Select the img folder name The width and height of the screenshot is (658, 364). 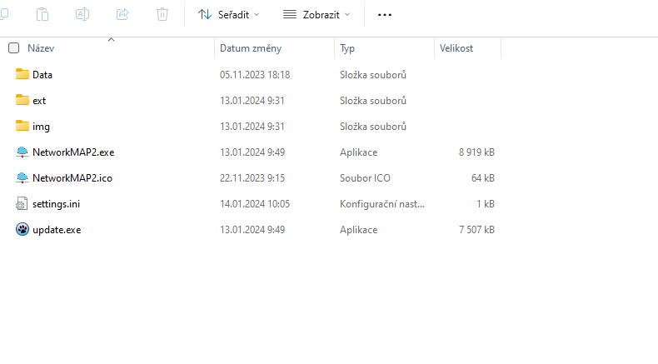(41, 127)
